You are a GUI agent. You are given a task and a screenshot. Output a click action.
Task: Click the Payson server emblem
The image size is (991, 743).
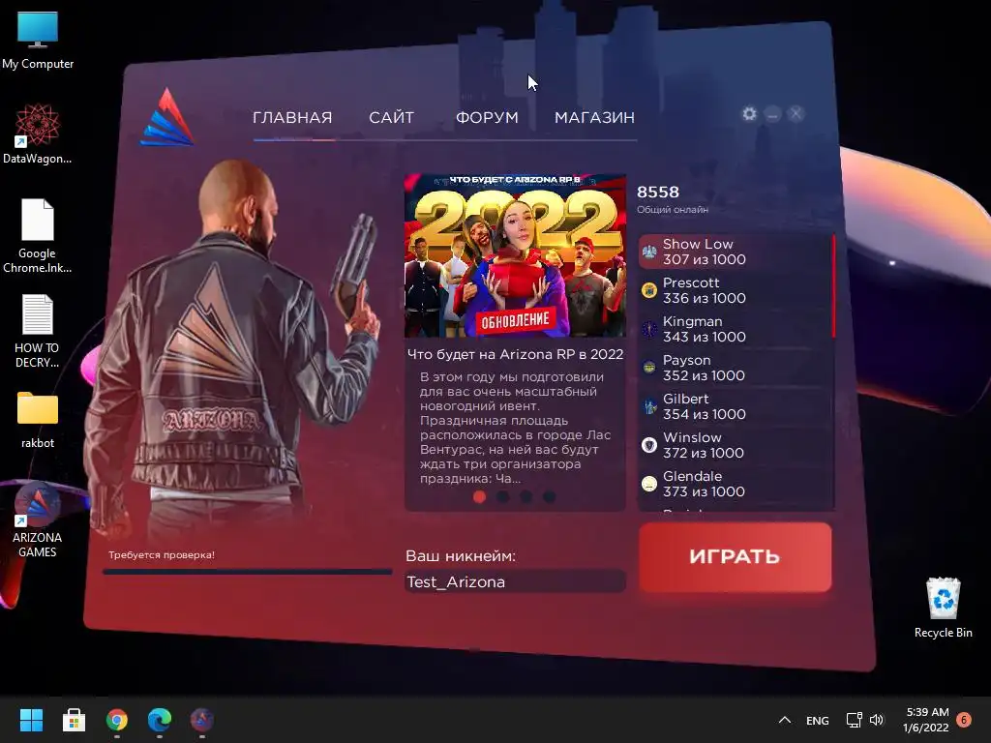[649, 368]
